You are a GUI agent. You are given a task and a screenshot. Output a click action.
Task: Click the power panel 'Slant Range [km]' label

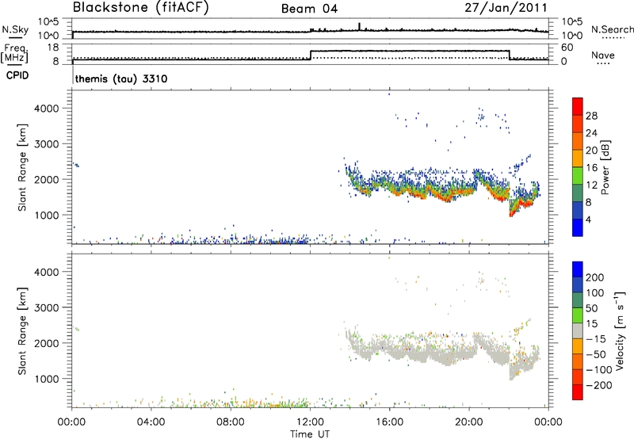(x=22, y=167)
